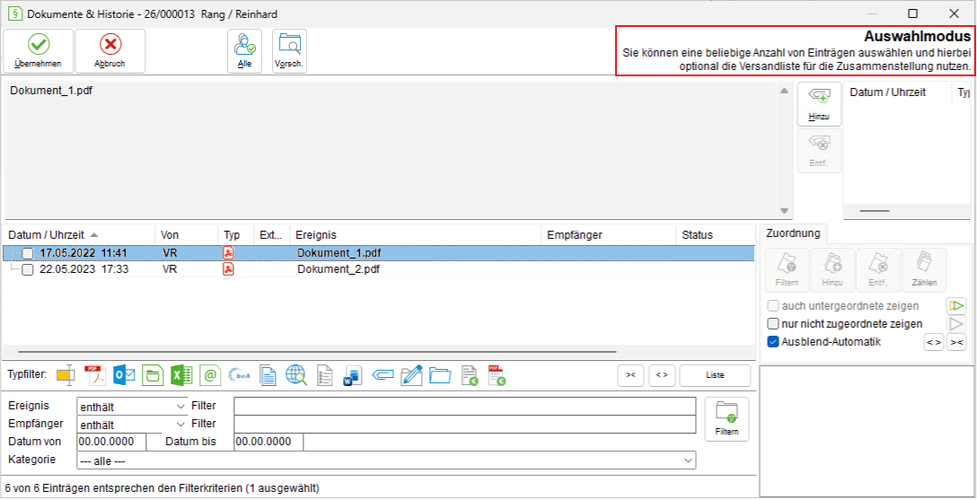Click the preview pane scroll-down arrow
Image resolution: width=977 pixels, height=500 pixels.
(x=784, y=211)
